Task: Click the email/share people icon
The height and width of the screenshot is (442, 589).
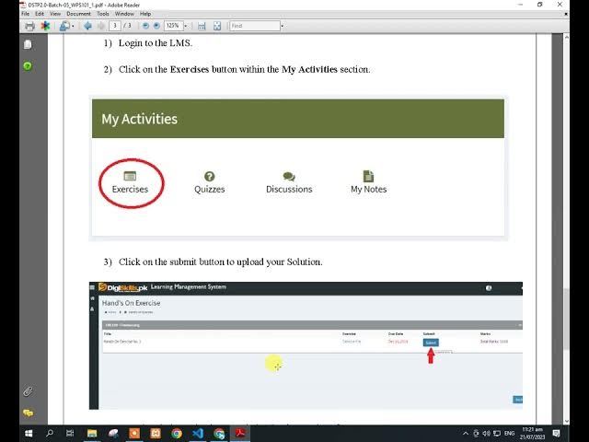Action: coord(64,26)
